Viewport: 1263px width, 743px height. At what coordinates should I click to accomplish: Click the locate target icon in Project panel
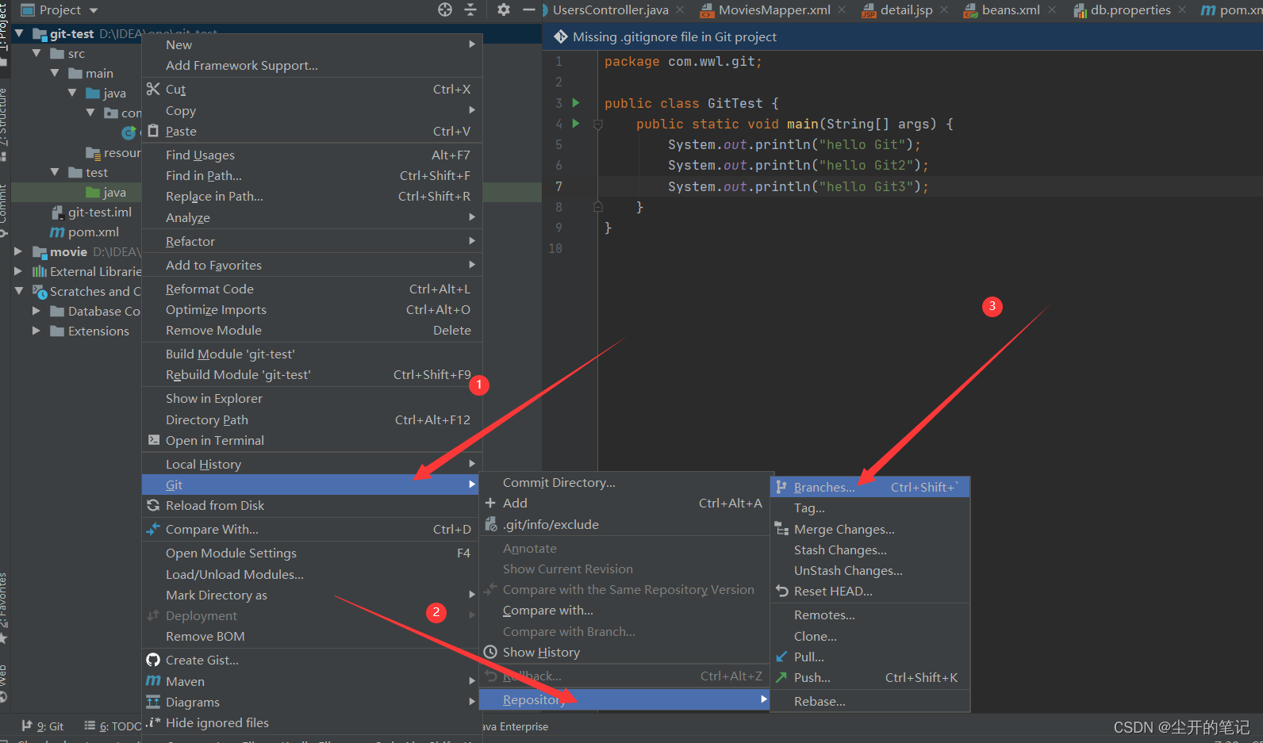445,10
